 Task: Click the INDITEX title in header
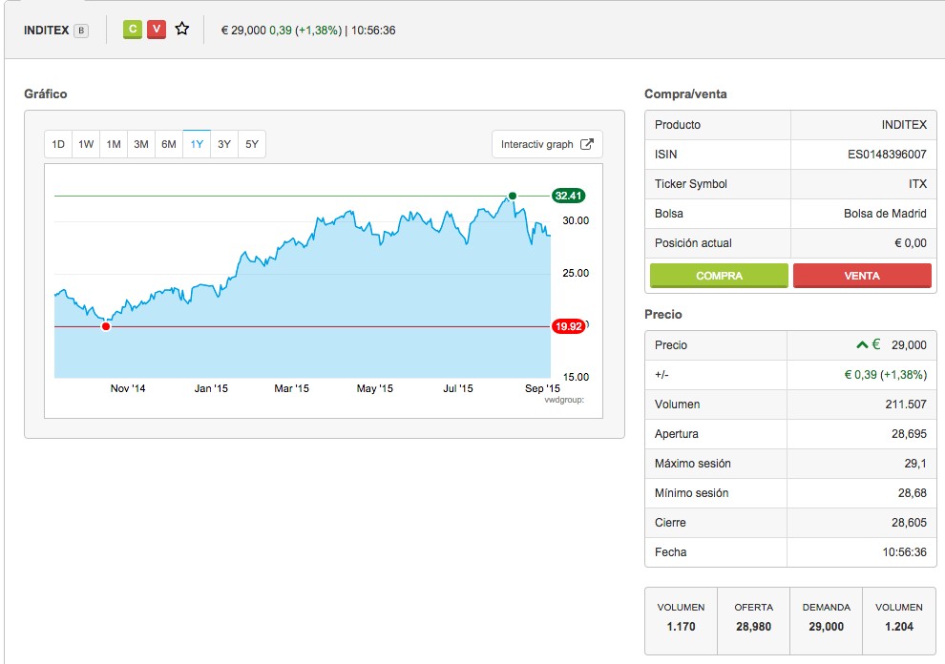(47, 31)
